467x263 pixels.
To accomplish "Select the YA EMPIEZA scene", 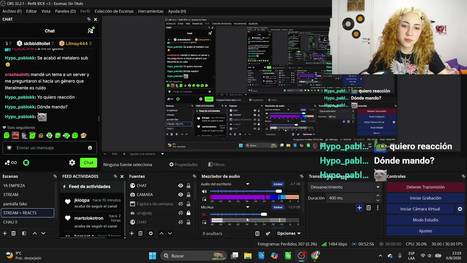I will tap(27, 186).
